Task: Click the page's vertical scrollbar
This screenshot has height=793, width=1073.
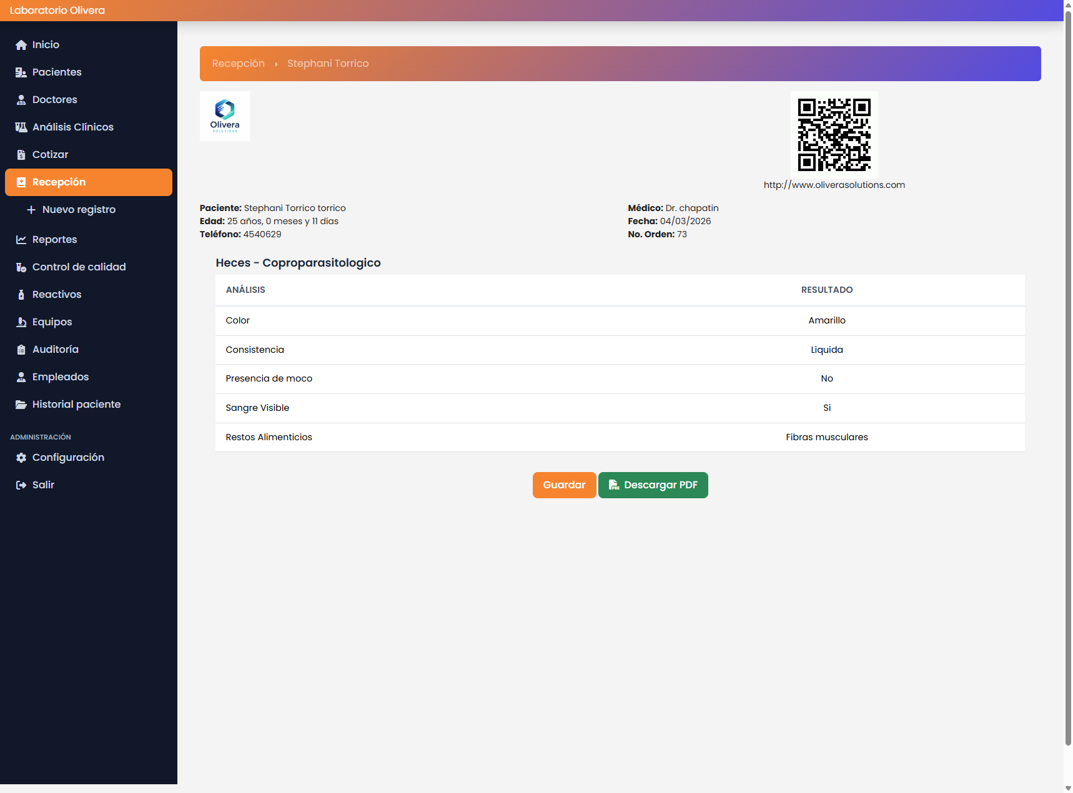Action: 1067,375
